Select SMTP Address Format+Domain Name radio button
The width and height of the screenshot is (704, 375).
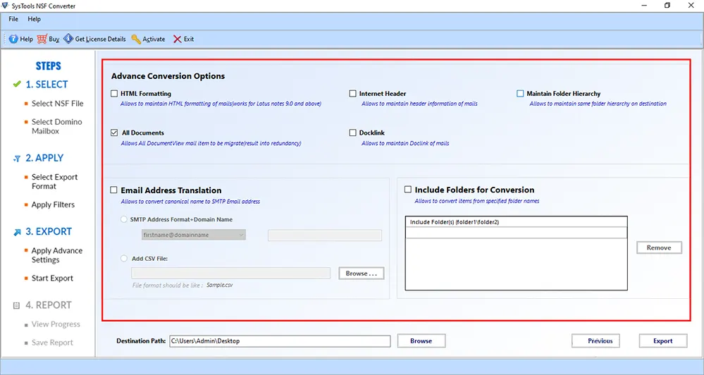124,220
